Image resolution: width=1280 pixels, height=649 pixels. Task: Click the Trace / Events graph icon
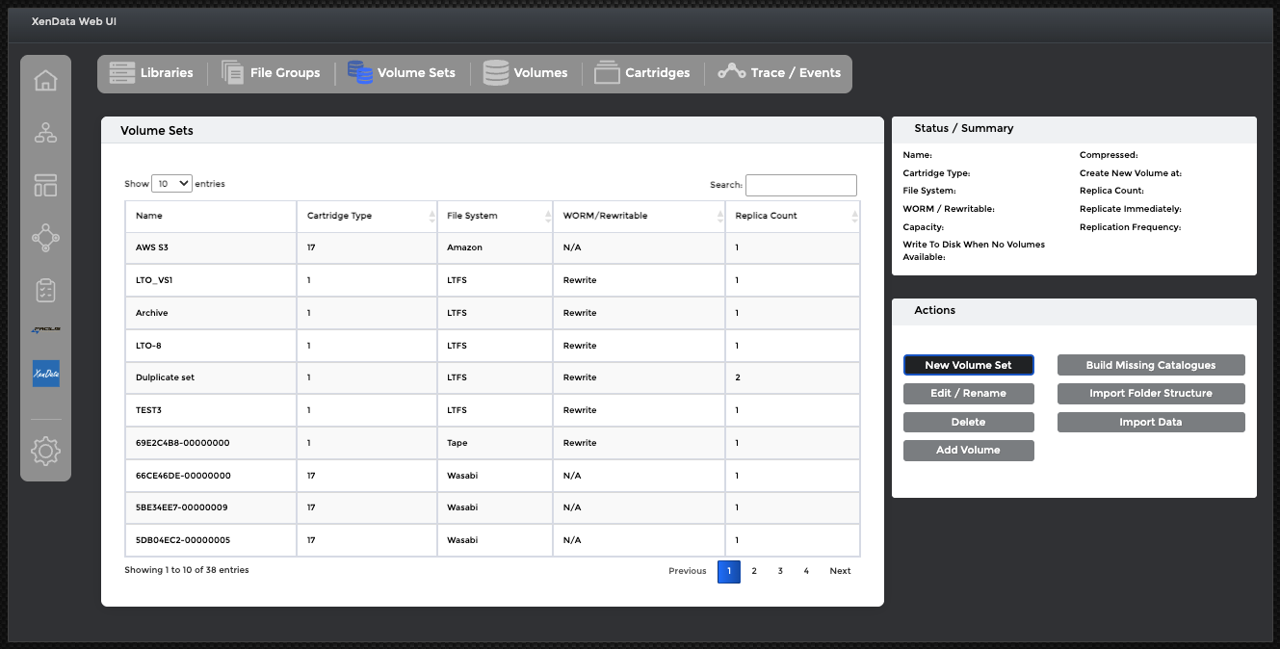point(731,71)
